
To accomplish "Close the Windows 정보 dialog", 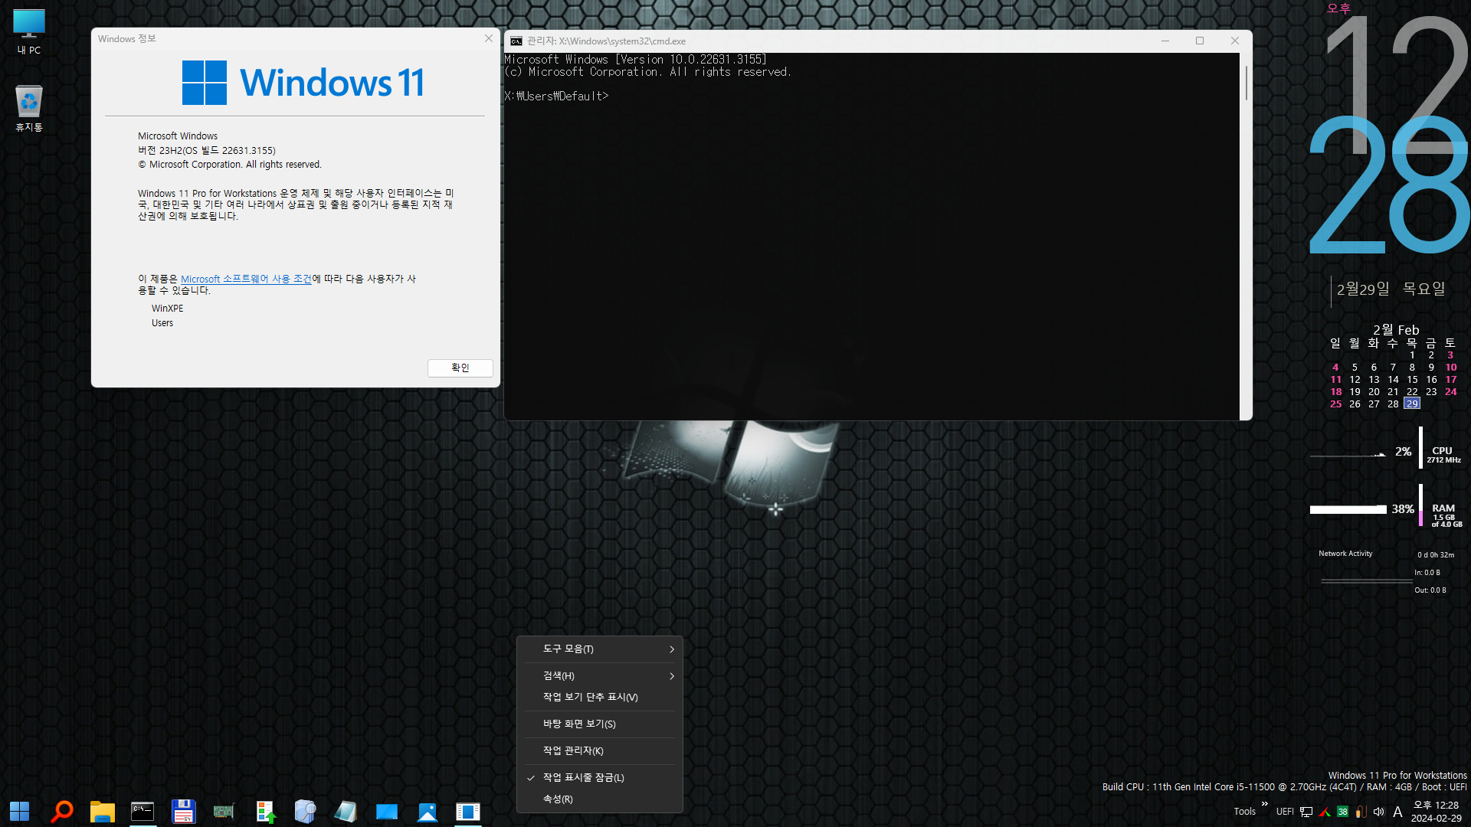I will pos(489,38).
